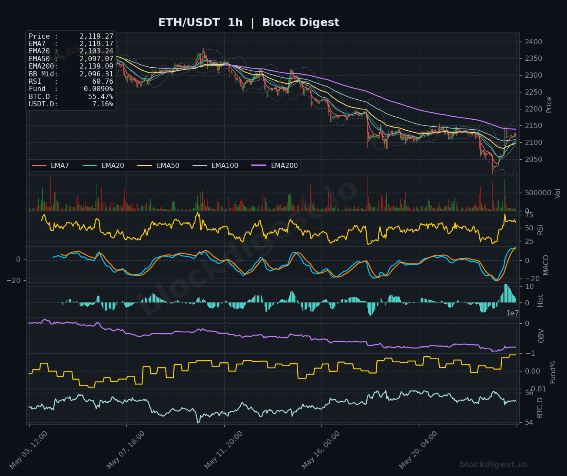Click the Hist axis title

click(540, 301)
